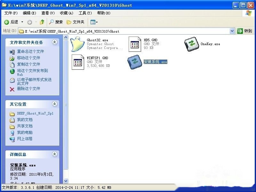Select the Ghost32.exe file name
Image resolution: width=256 pixels, height=192 pixels.
(98, 40)
